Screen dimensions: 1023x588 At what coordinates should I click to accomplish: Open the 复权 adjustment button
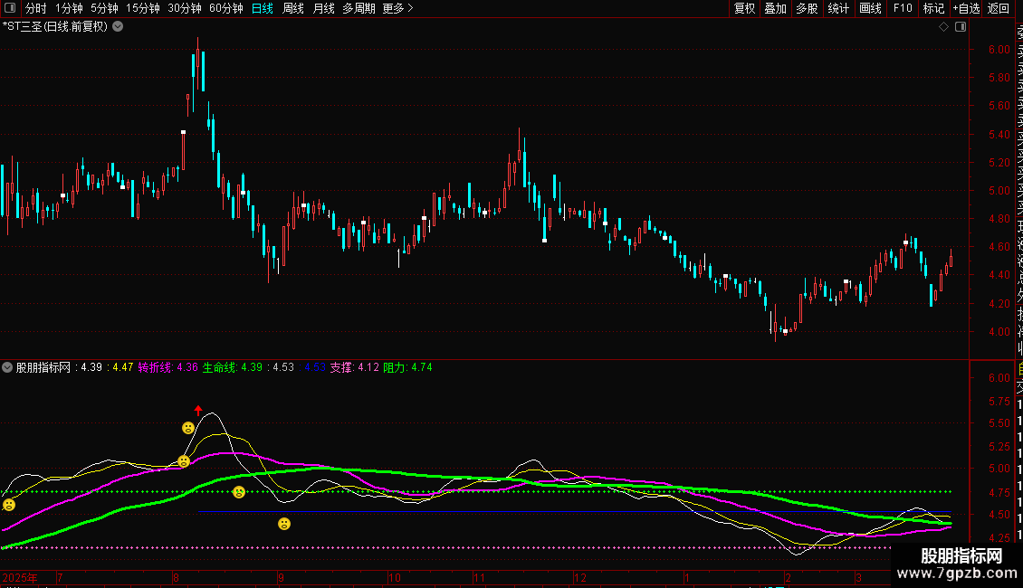[x=744, y=8]
